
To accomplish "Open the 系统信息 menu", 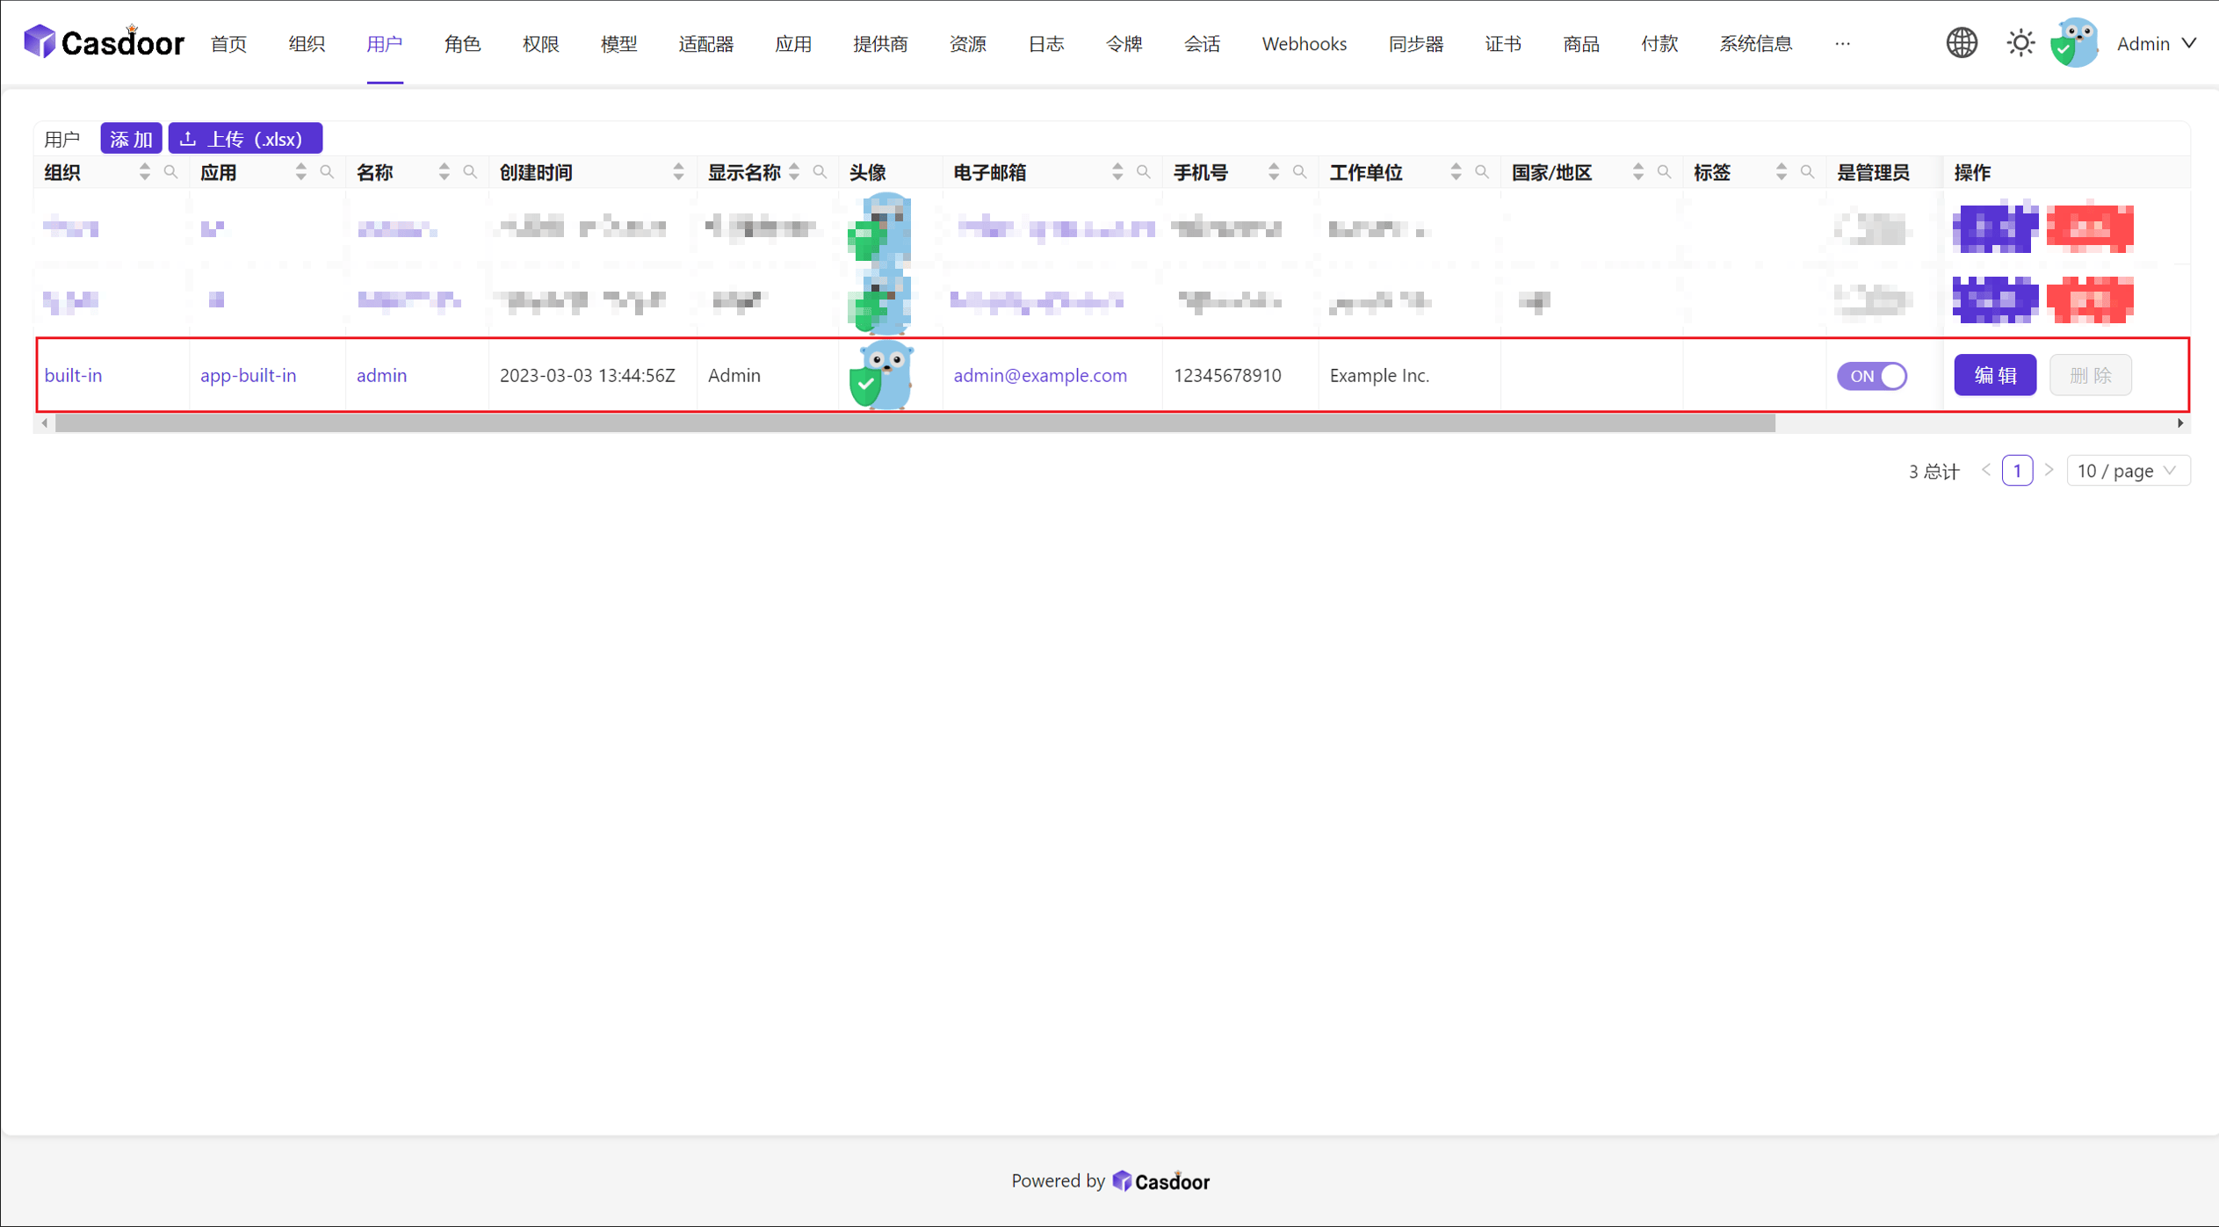I will coord(1755,43).
